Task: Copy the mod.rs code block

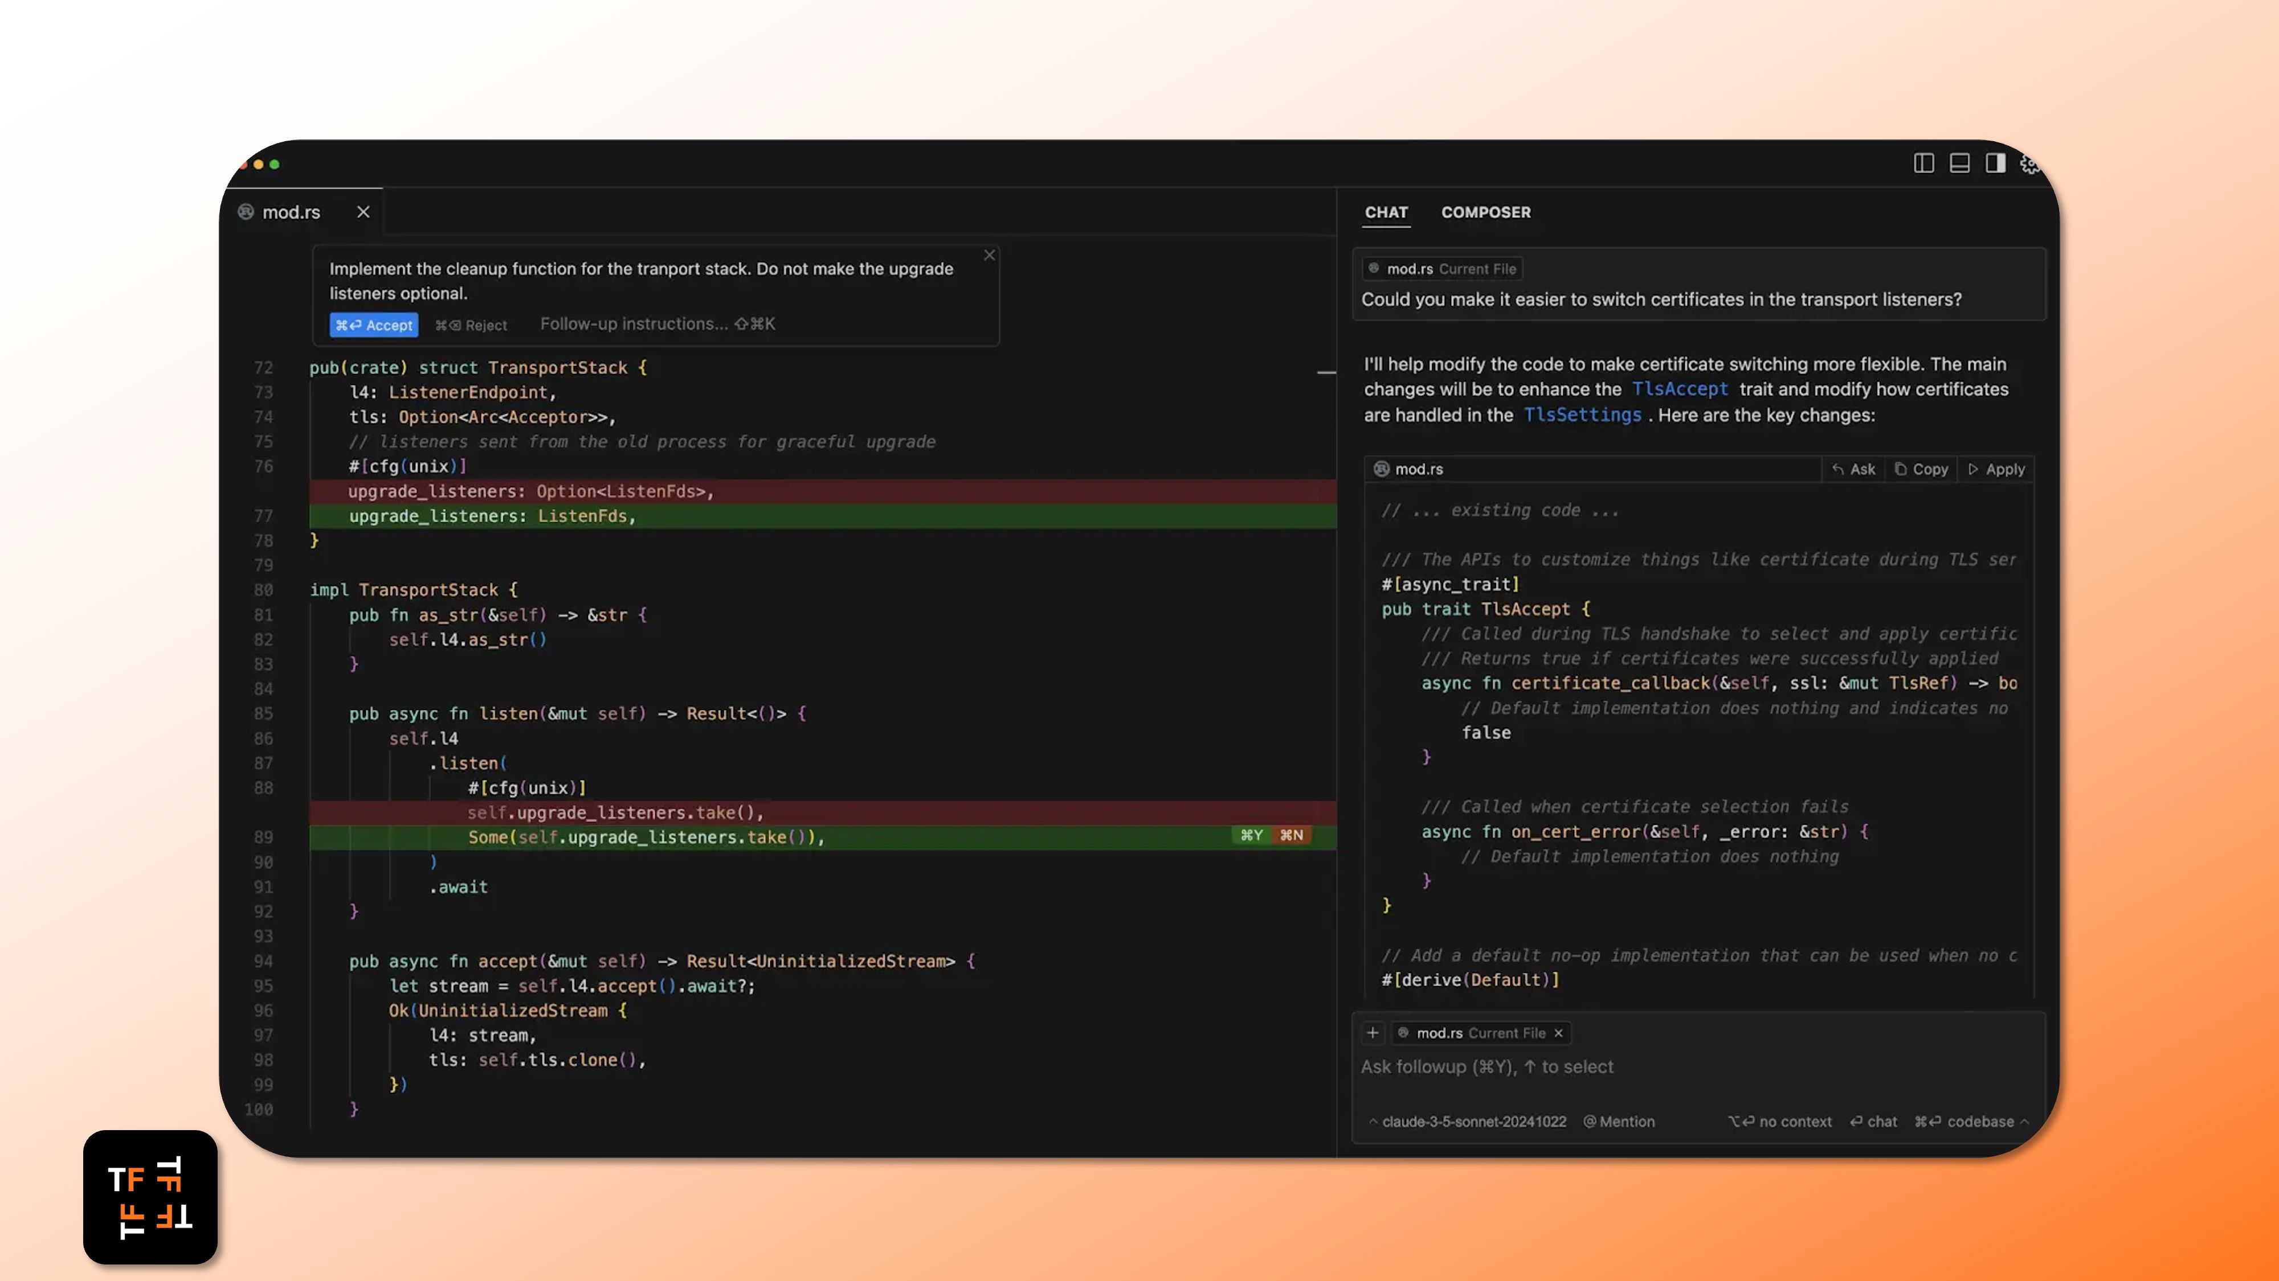Action: pos(1922,470)
